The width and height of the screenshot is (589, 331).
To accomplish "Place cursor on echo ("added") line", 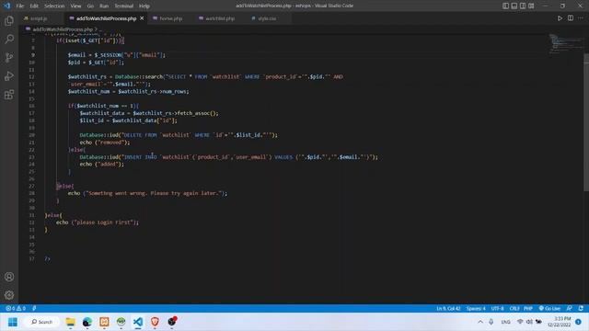I will pyautogui.click(x=101, y=164).
